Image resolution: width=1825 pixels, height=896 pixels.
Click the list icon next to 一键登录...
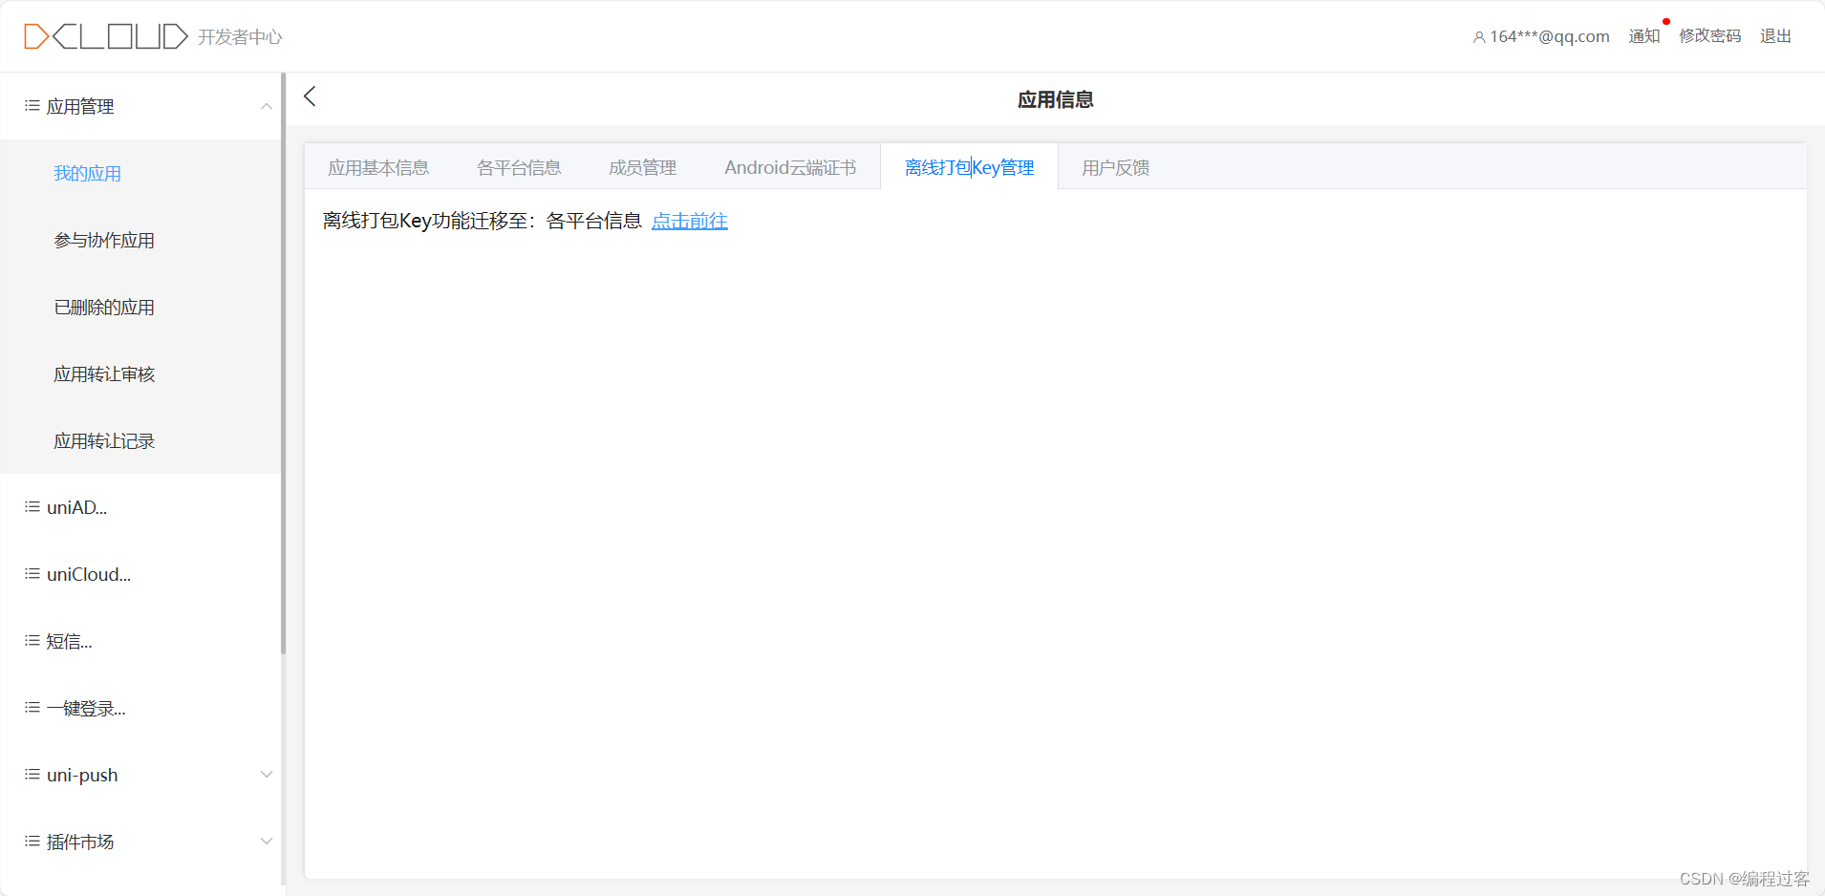tap(32, 708)
